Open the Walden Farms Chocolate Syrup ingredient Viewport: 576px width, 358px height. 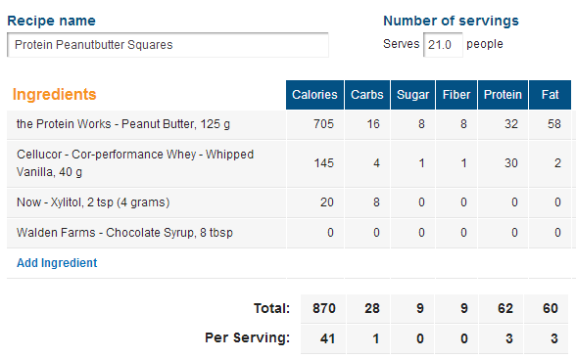tap(124, 233)
